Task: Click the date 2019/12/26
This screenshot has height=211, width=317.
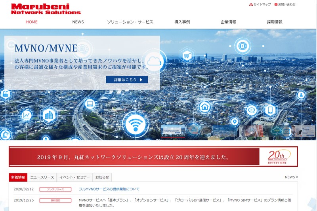Action: pyautogui.click(x=24, y=200)
